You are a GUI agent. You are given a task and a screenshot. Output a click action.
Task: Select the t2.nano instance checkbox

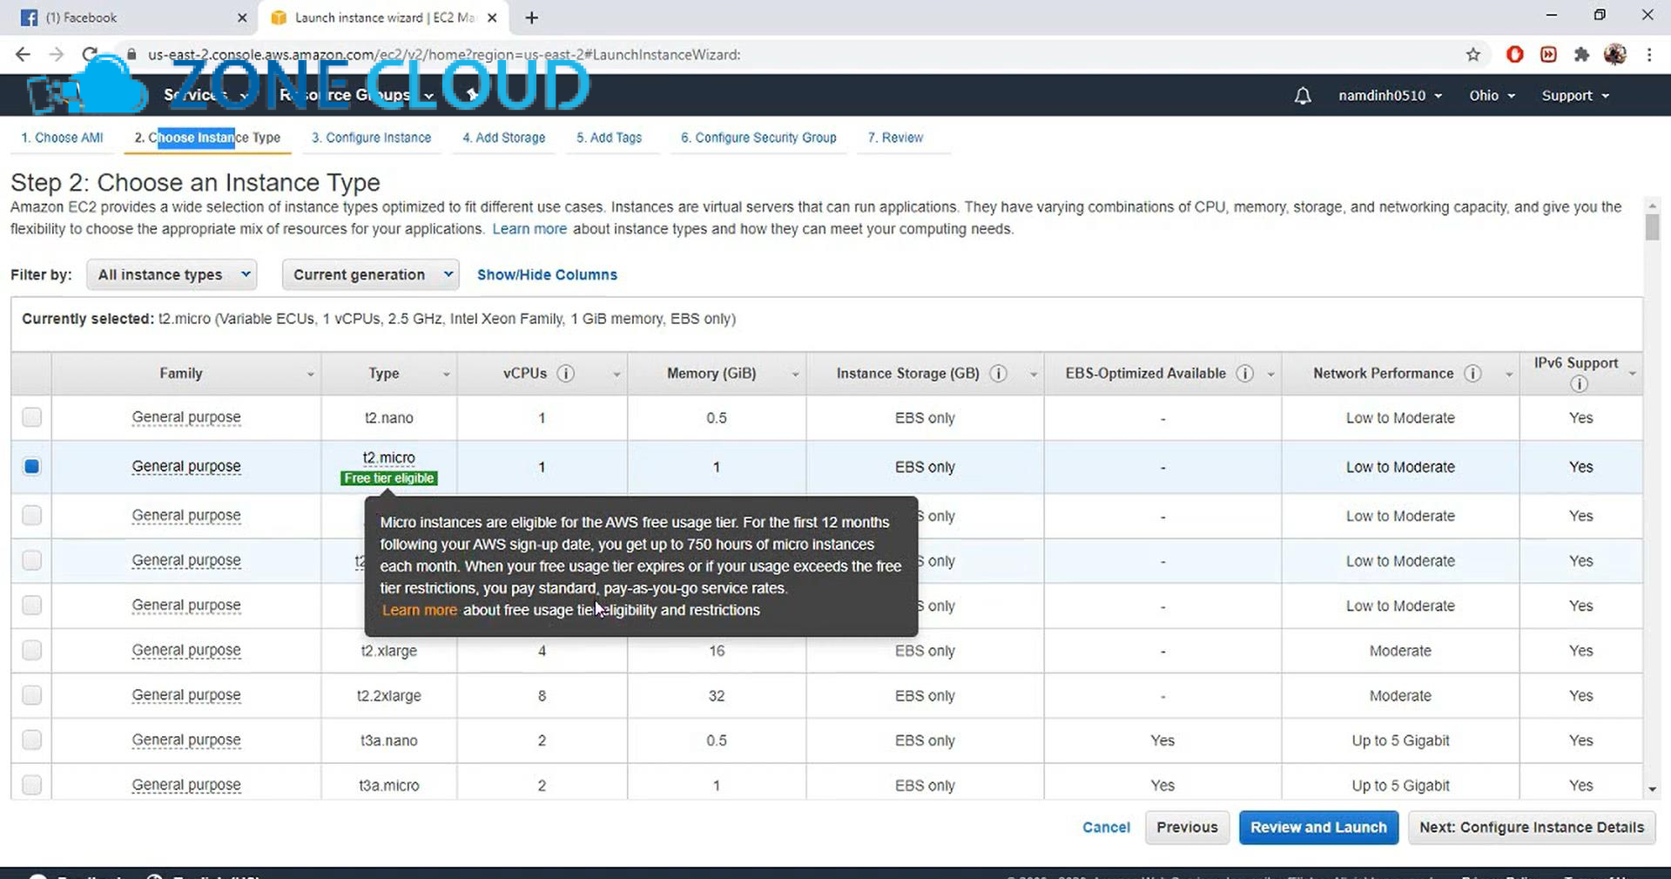tap(32, 417)
